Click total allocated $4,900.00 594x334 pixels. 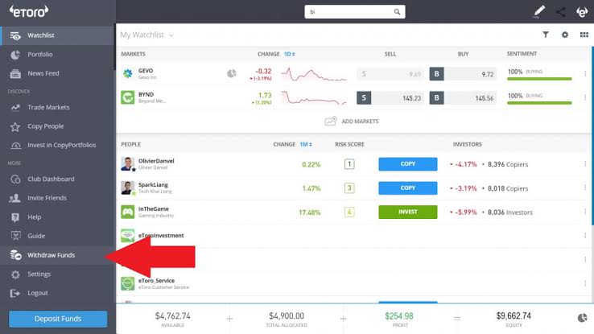(x=287, y=315)
